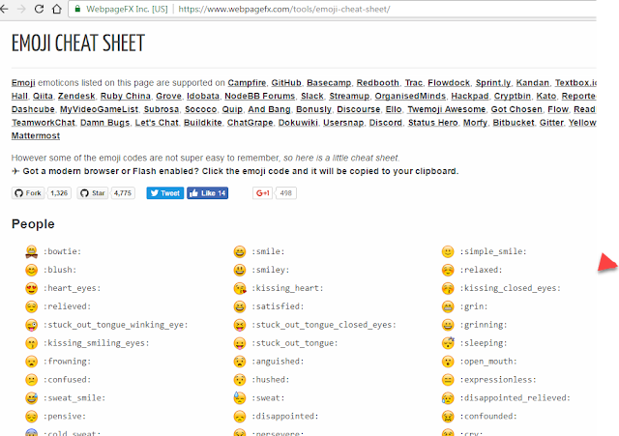Click the stuck_out_tongue_closed_eyes emoji face
Viewport: 619px width, 436px height.
240,325
